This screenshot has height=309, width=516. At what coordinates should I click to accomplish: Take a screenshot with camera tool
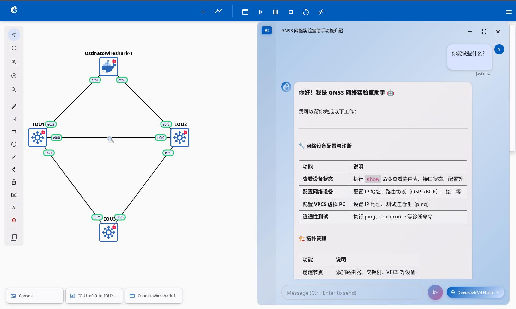[14, 195]
